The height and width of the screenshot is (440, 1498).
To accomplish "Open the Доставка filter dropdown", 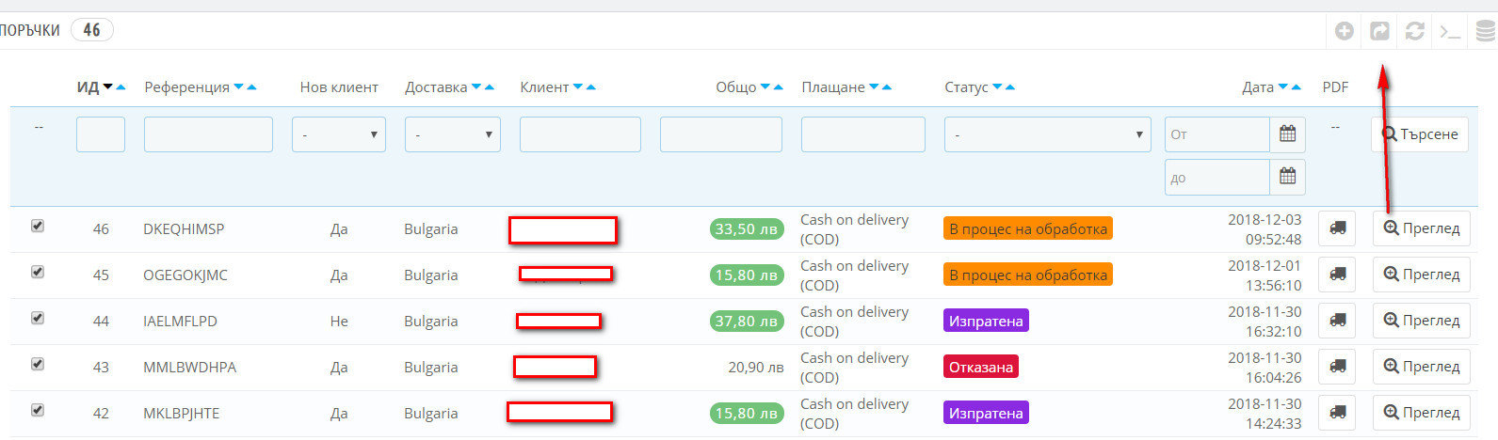I will (x=453, y=134).
